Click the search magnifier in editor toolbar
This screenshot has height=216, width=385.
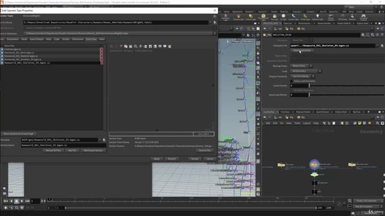(135, 46)
